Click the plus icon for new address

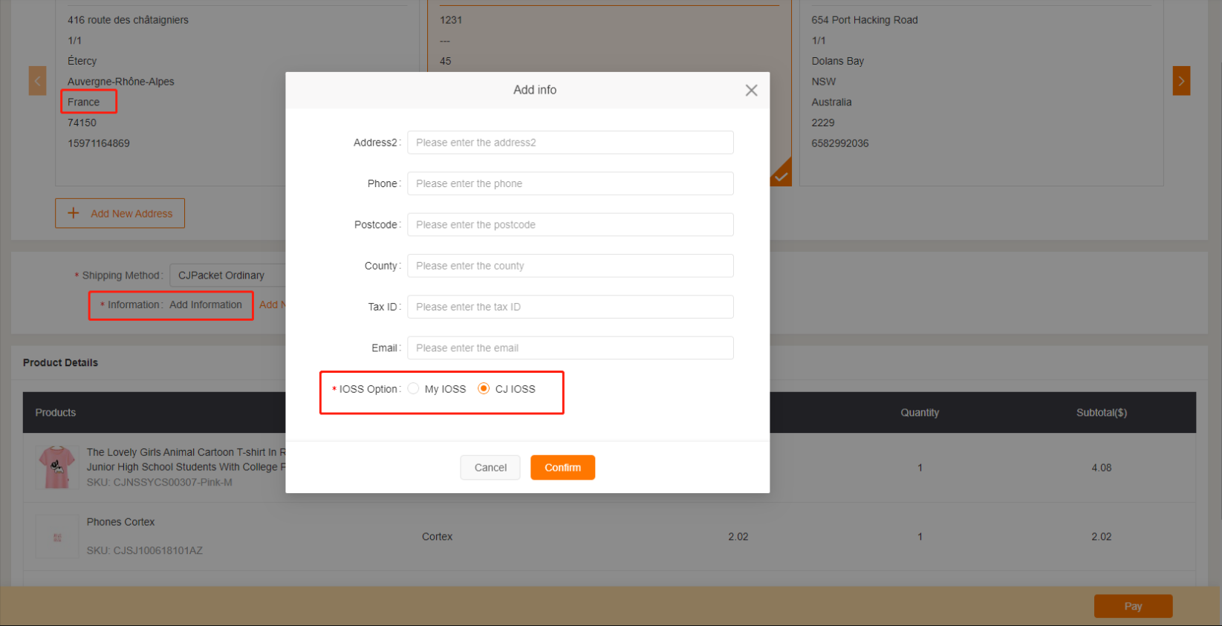74,213
